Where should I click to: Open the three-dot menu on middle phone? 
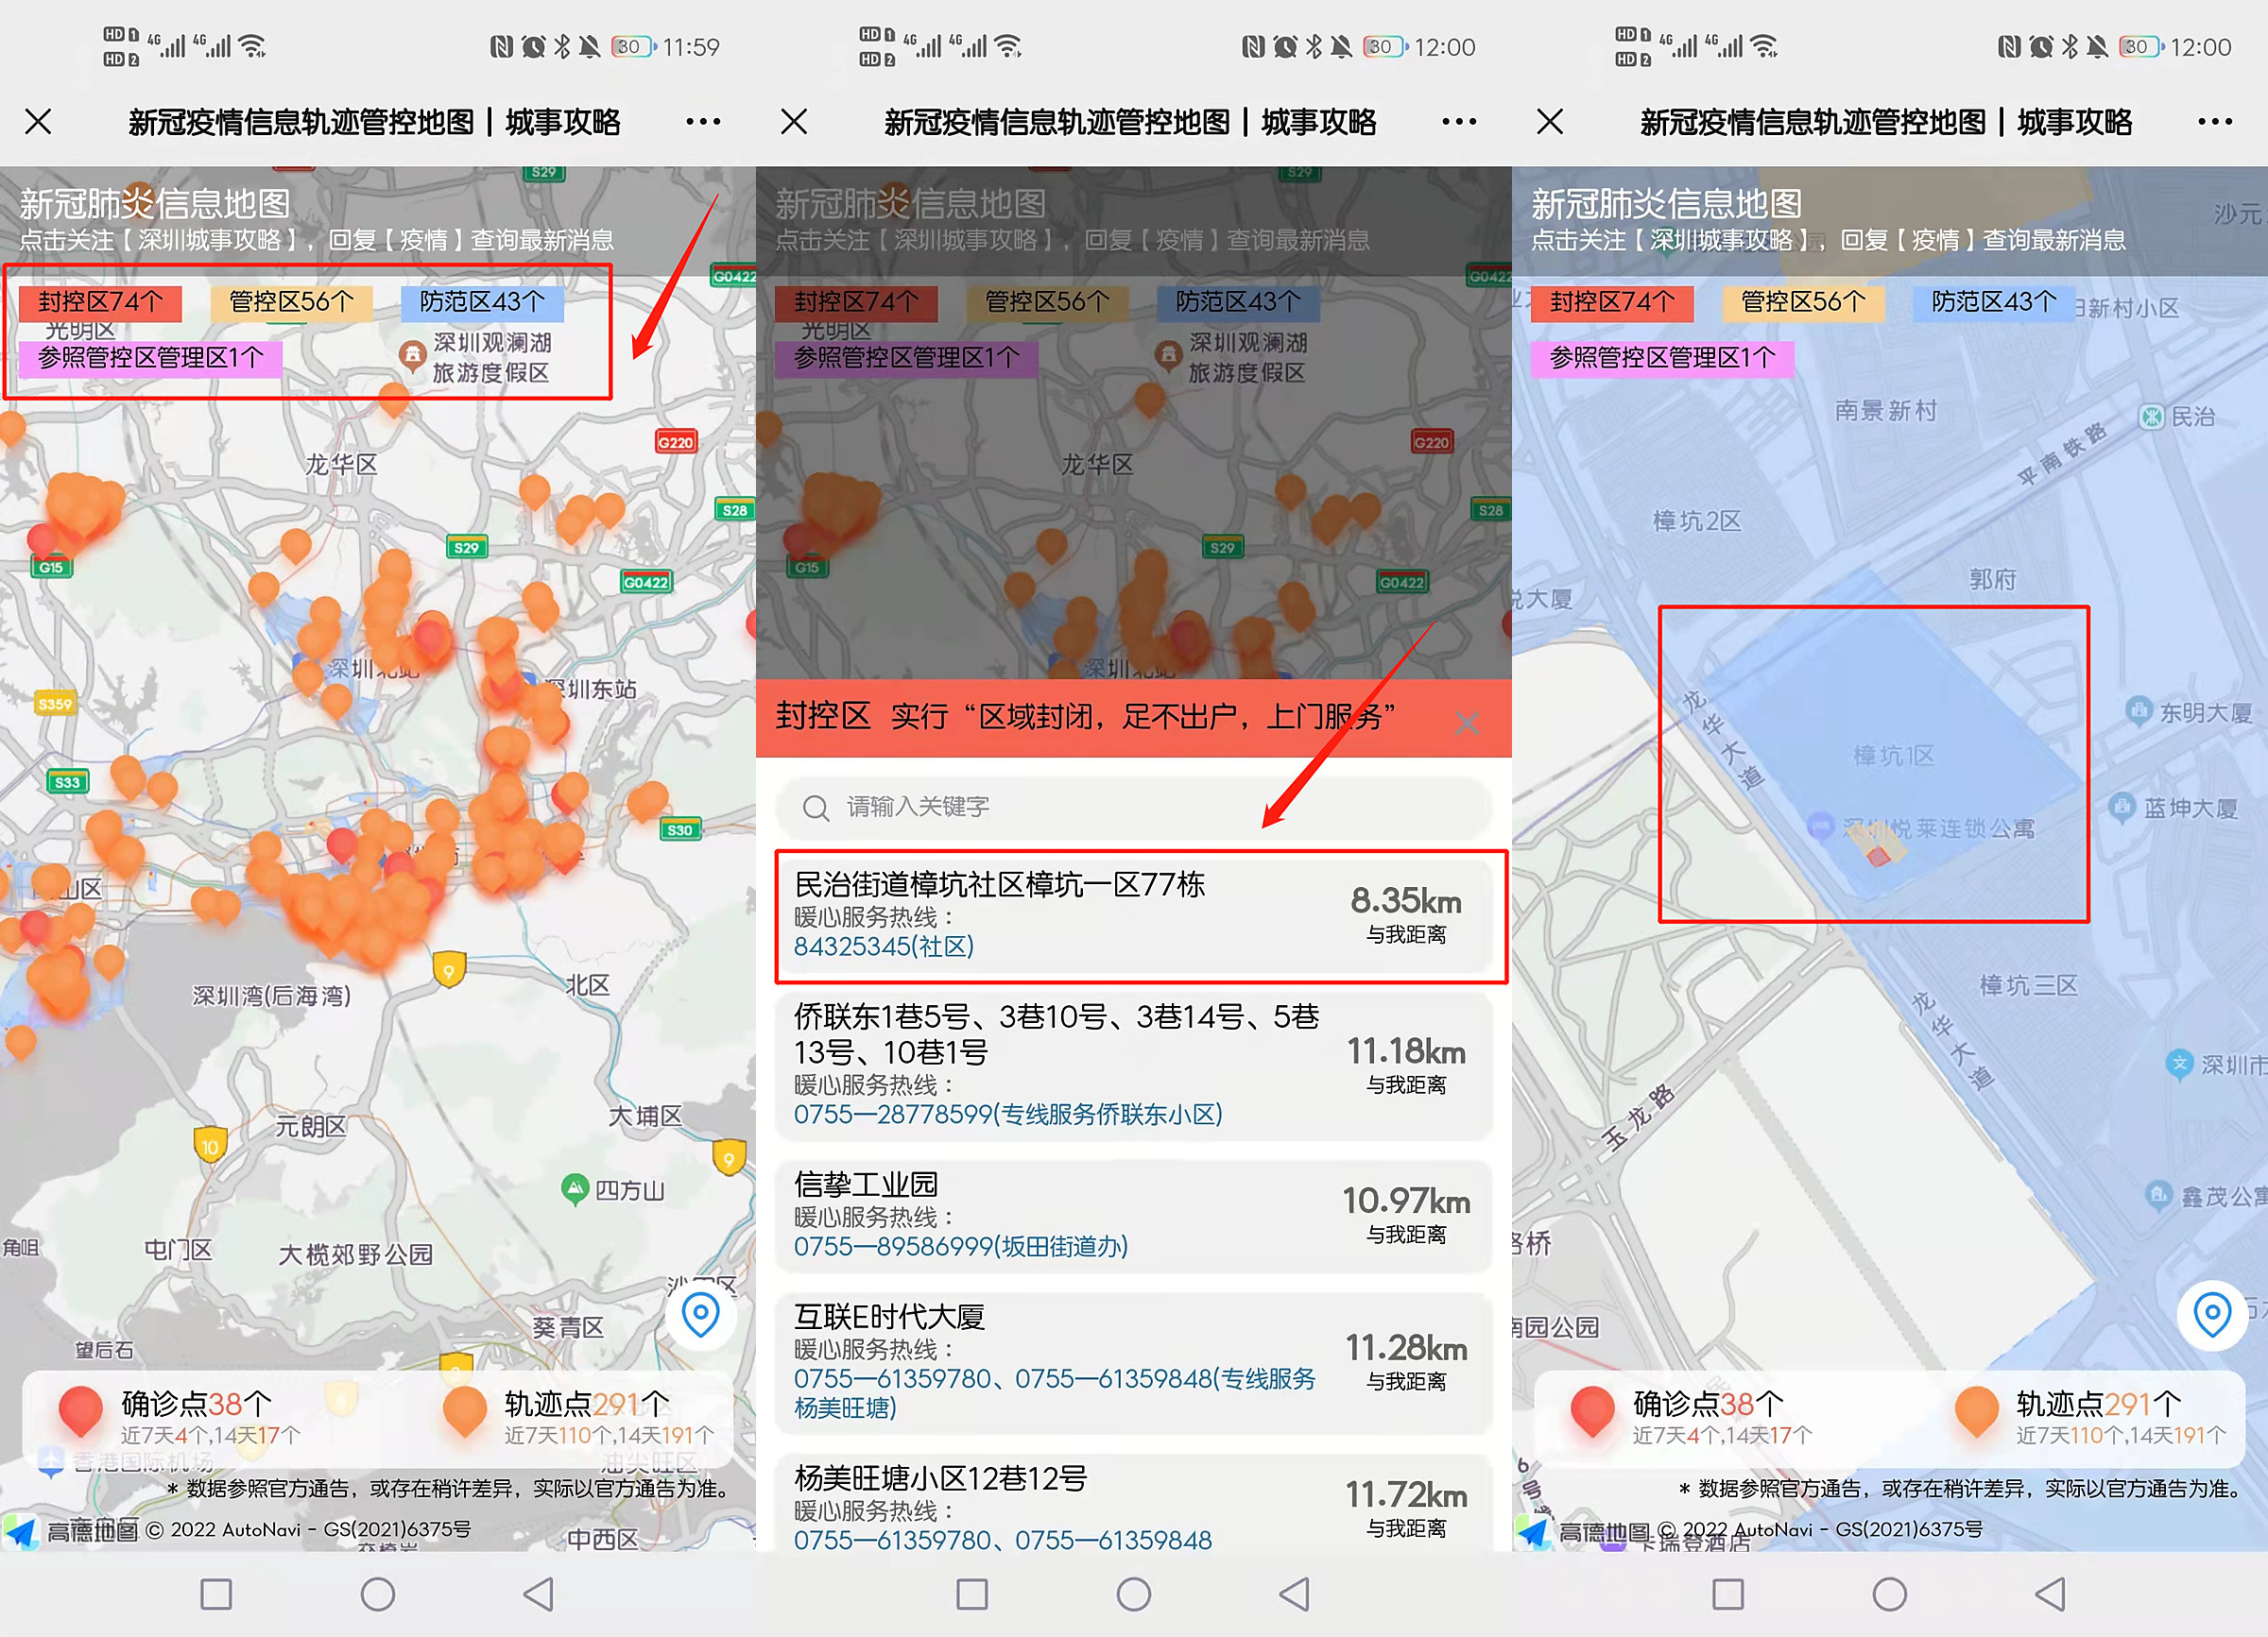point(1459,122)
